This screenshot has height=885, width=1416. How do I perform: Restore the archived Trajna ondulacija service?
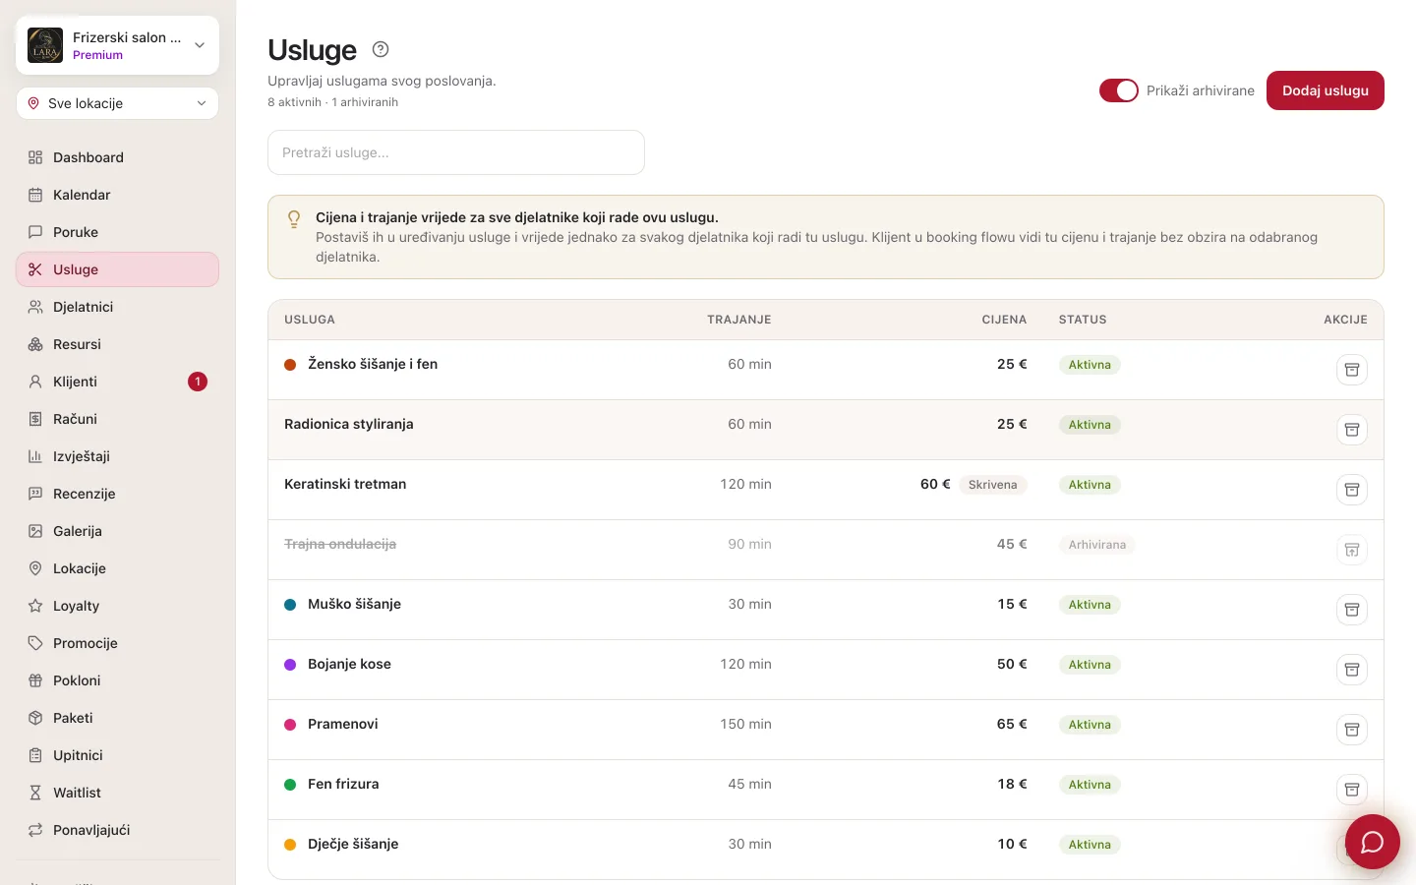tap(1352, 550)
